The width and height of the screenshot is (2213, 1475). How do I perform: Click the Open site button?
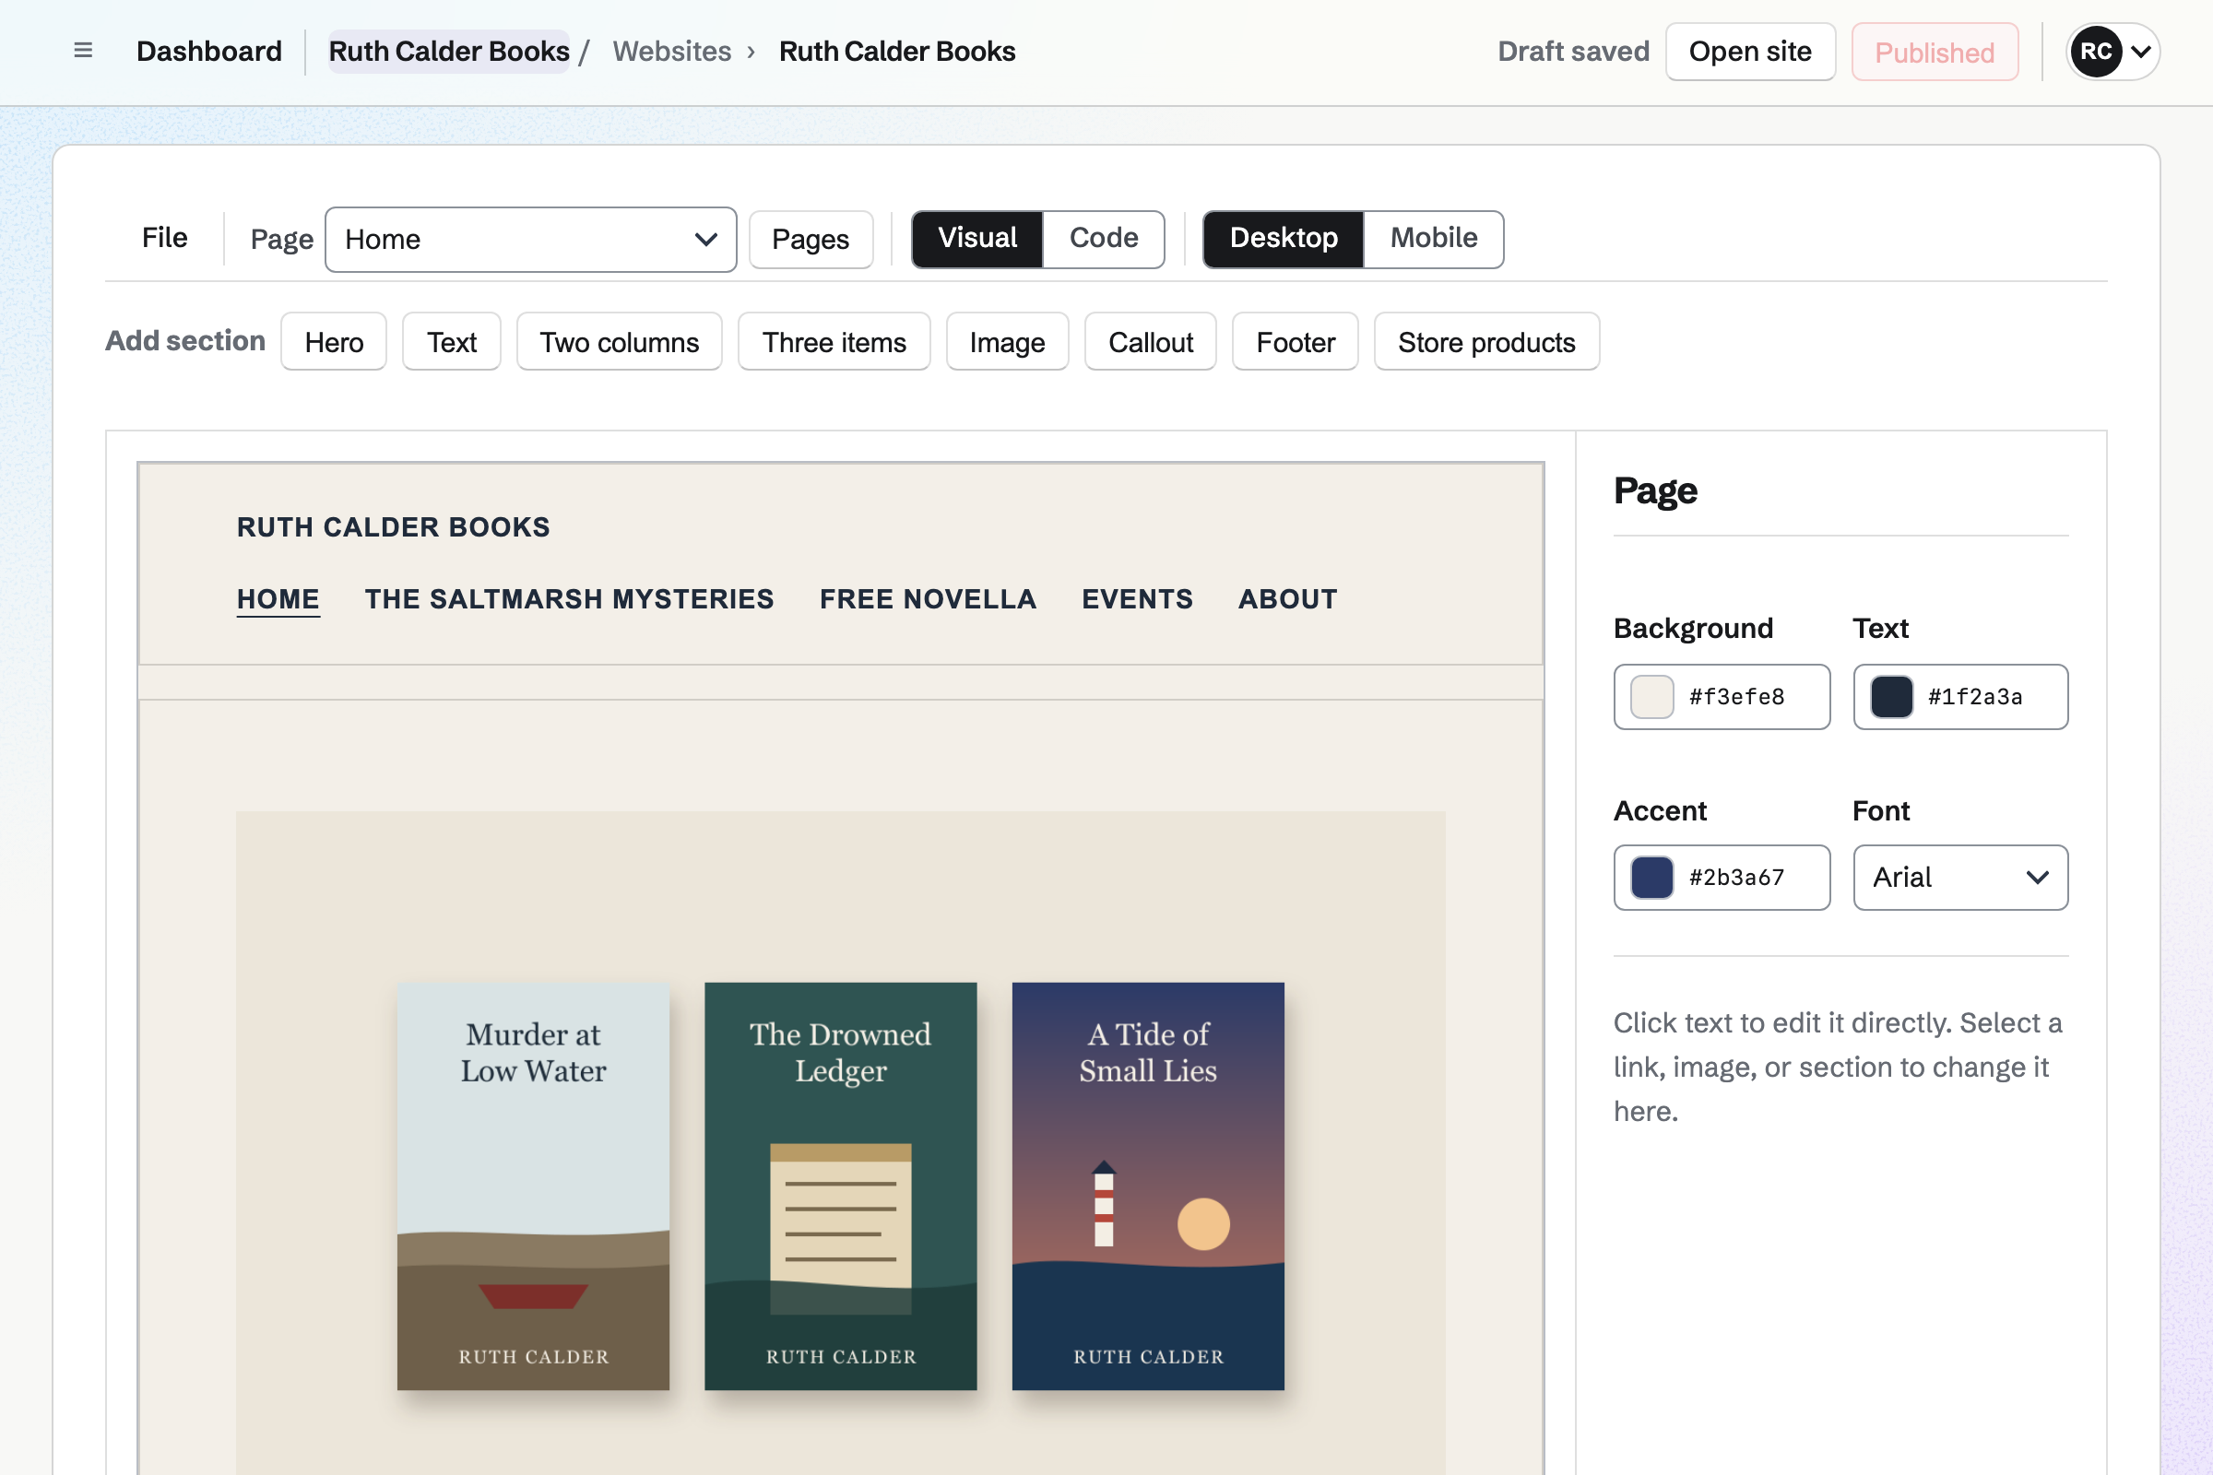[1750, 52]
